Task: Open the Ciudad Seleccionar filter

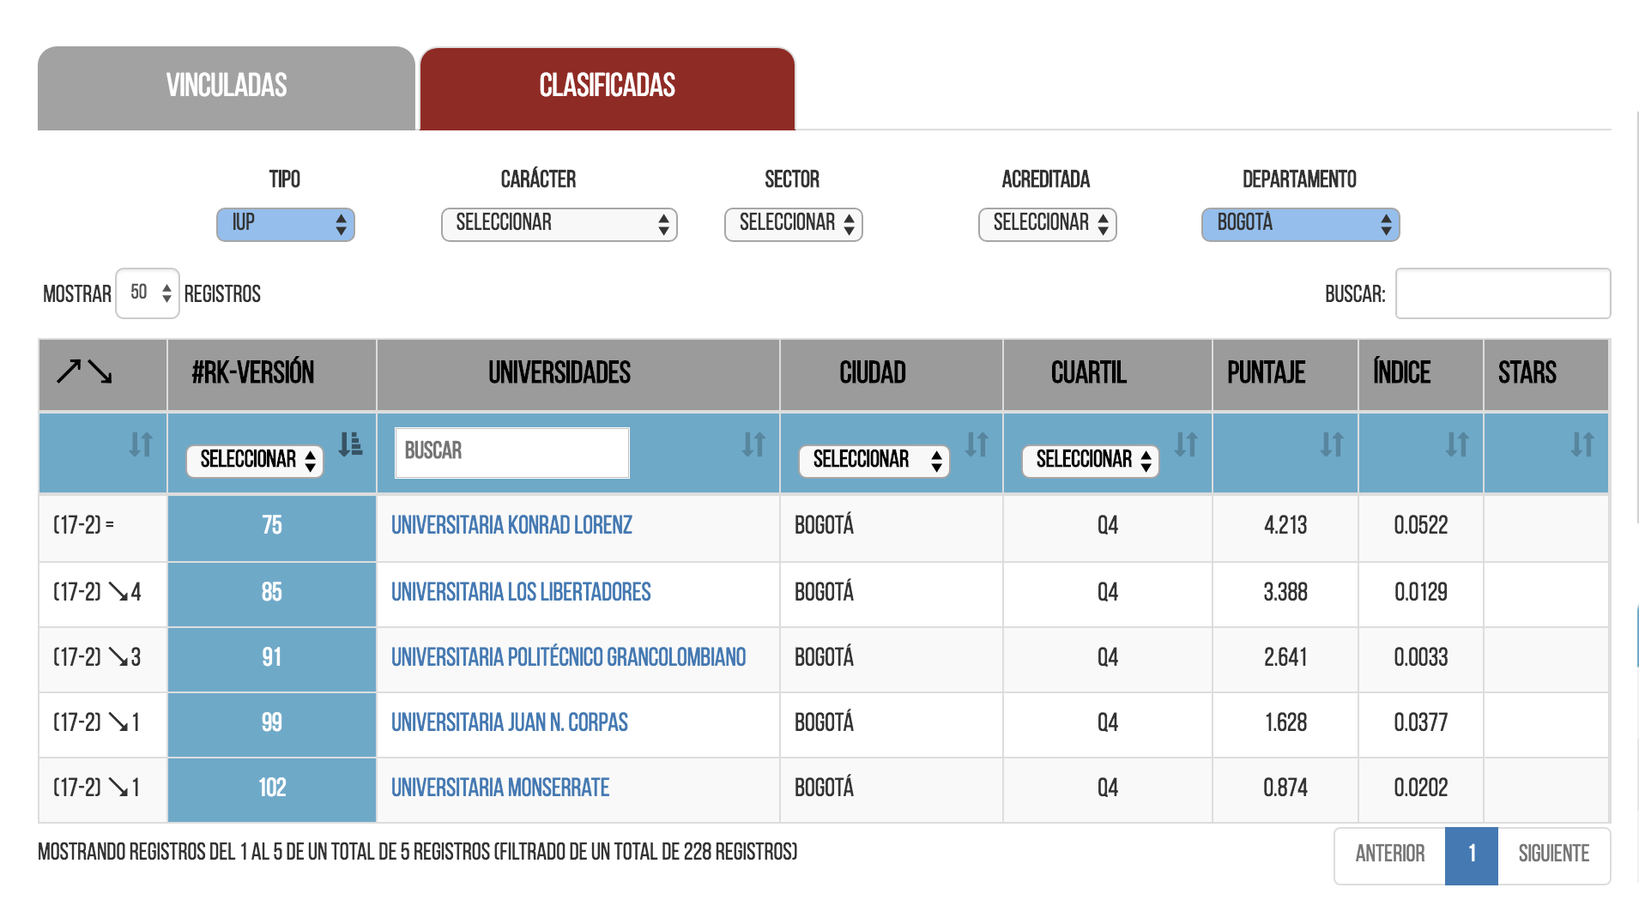Action: [874, 461]
